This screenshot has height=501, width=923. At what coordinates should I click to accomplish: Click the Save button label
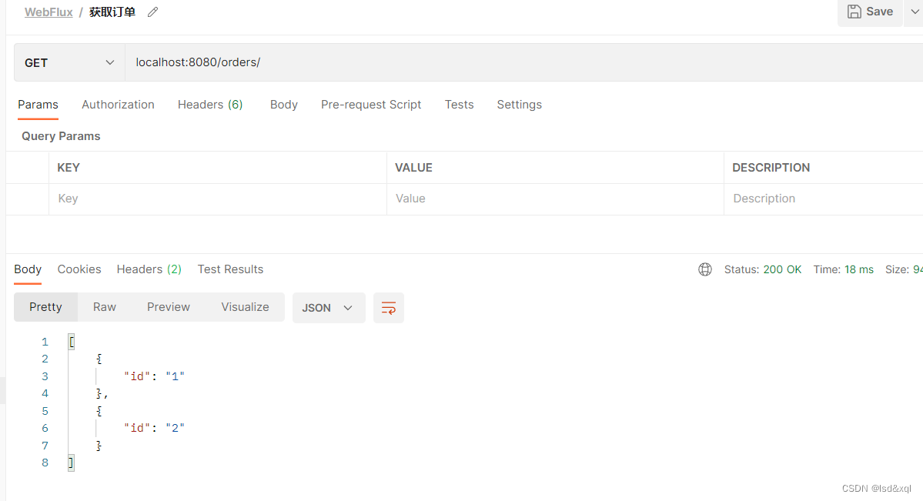[879, 12]
